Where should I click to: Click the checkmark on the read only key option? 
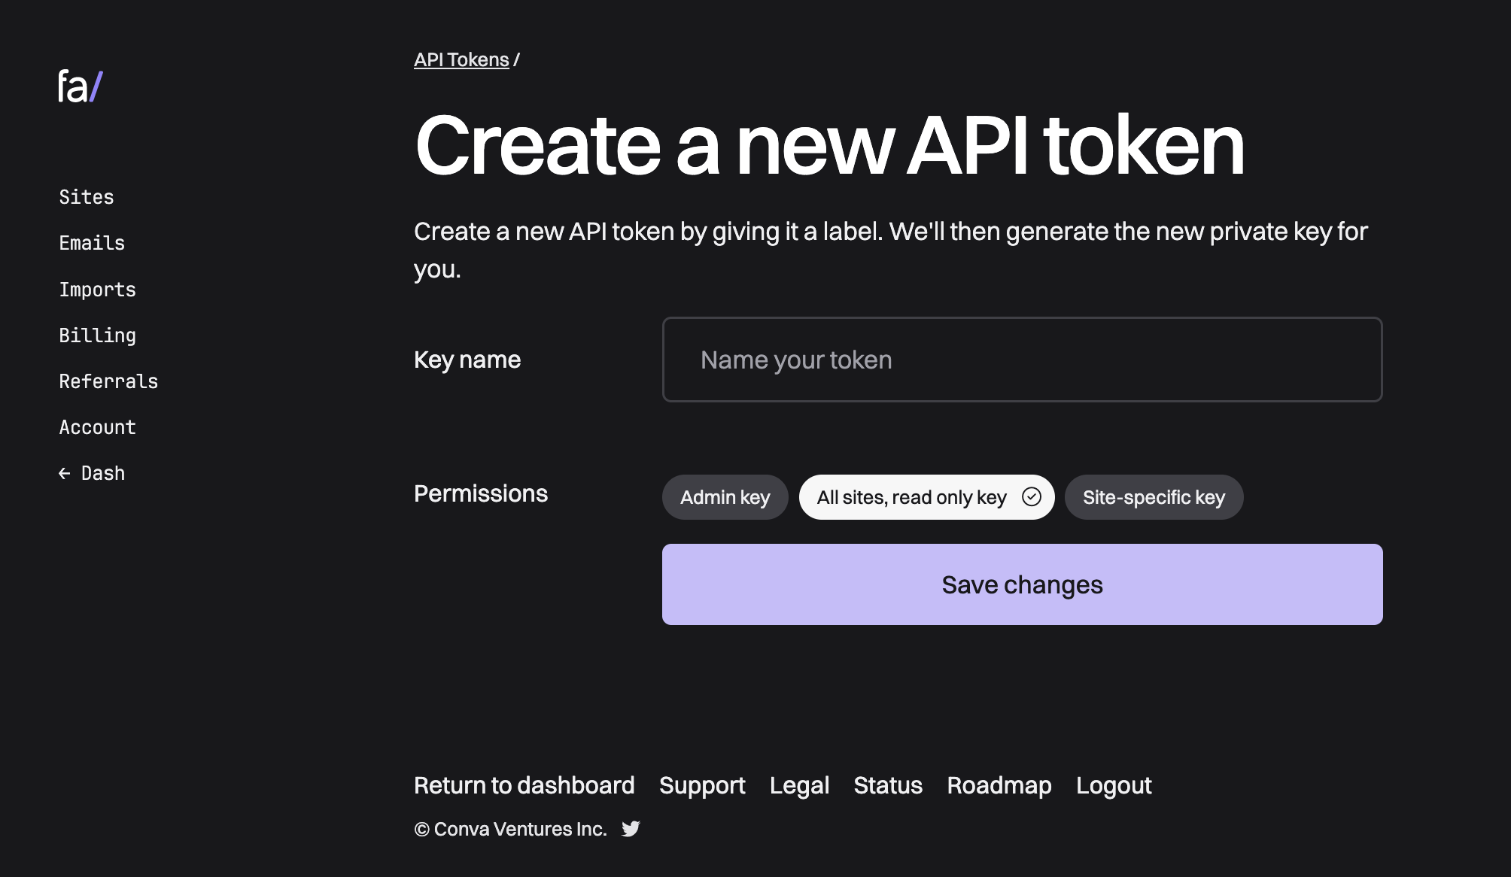[x=1032, y=496]
